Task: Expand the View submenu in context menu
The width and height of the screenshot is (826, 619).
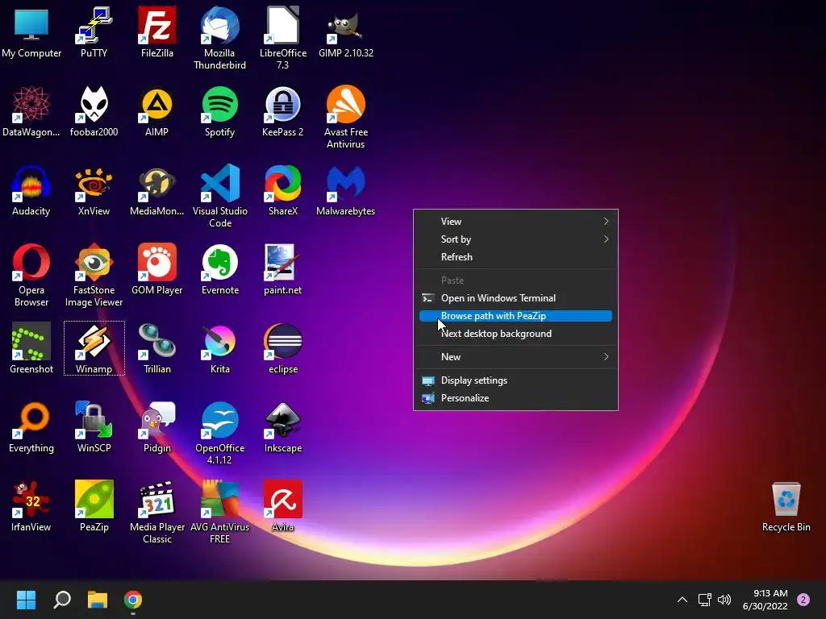Action: point(515,221)
